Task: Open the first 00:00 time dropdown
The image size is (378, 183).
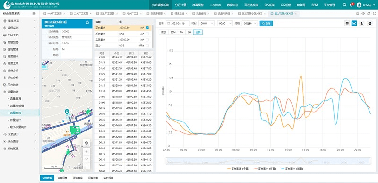Action: (206, 23)
